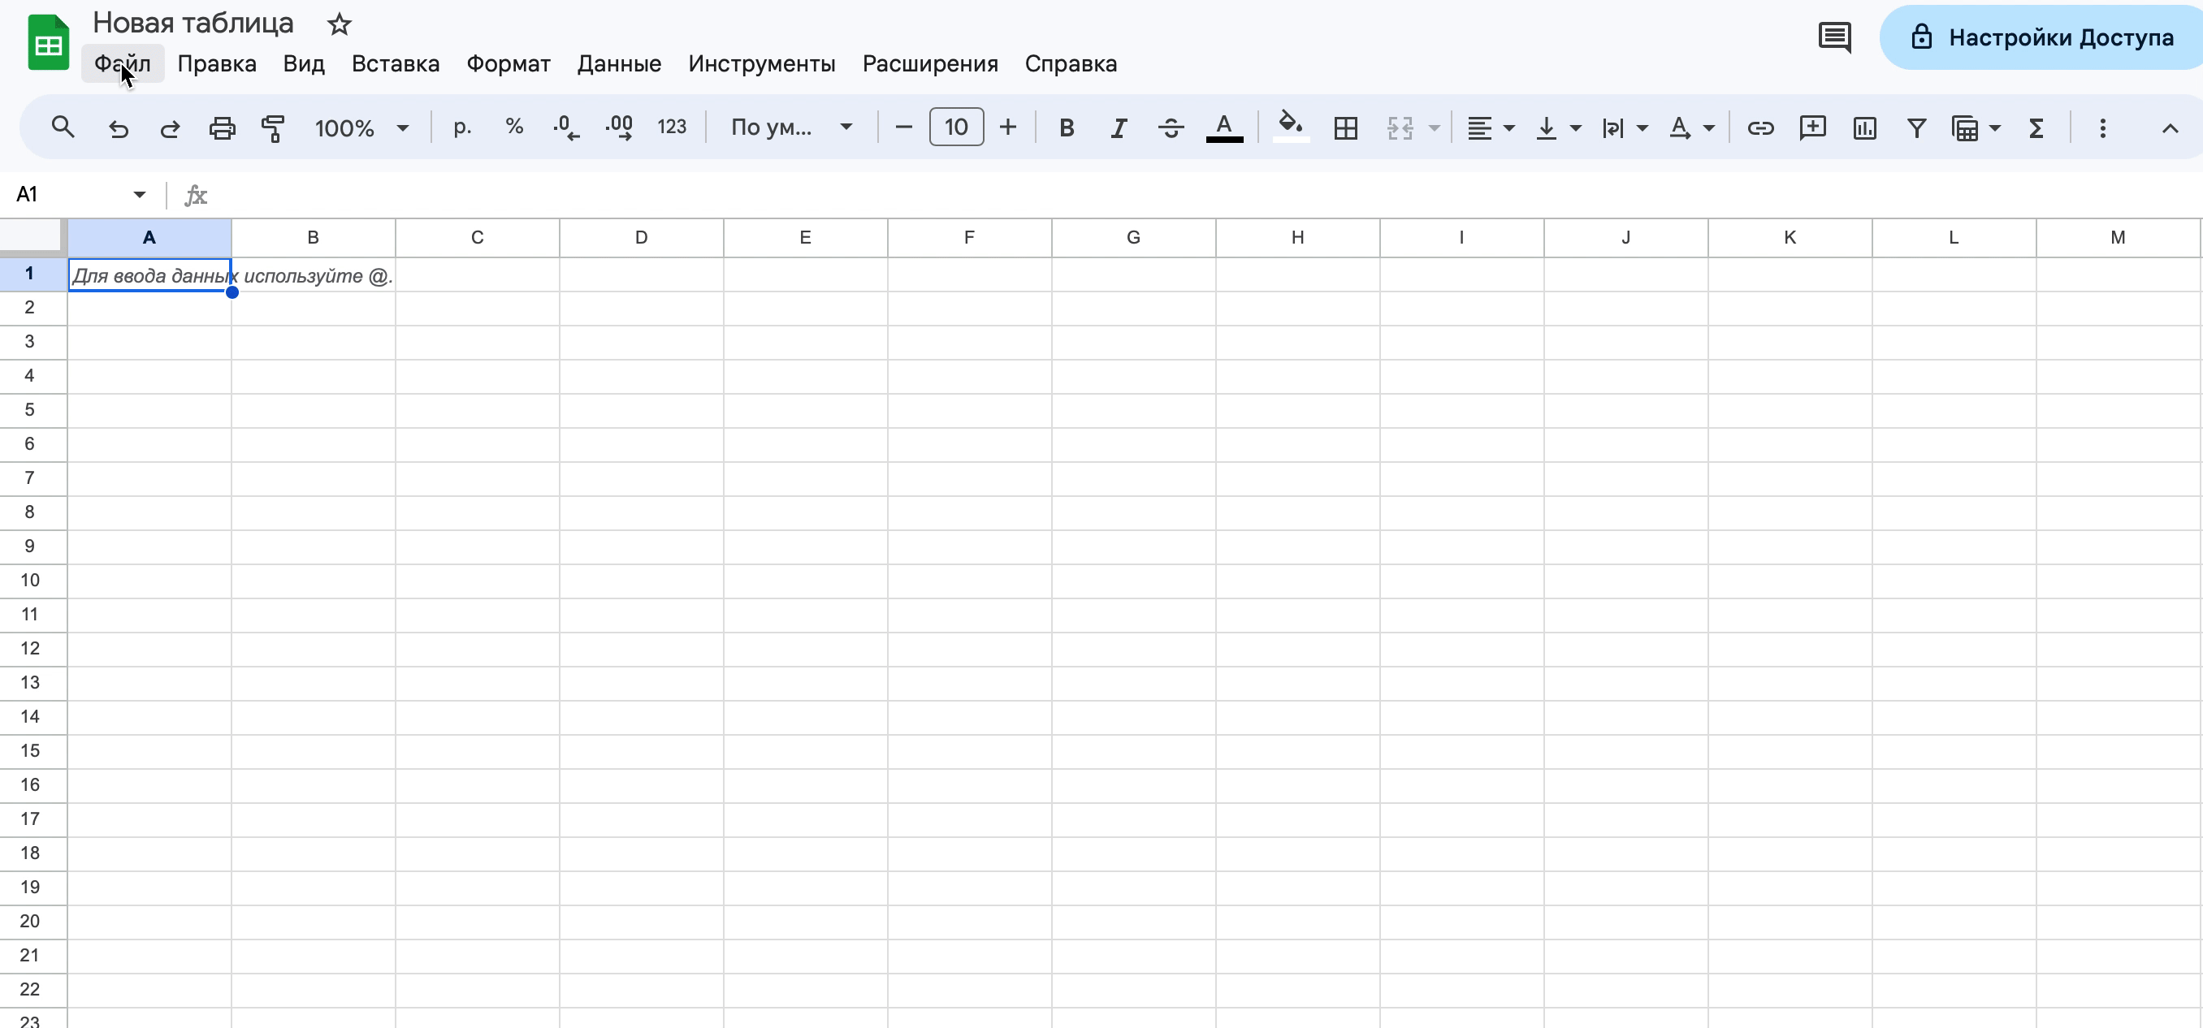Screen dimensions: 2203x1028
Task: Insert a link
Action: click(x=1760, y=128)
